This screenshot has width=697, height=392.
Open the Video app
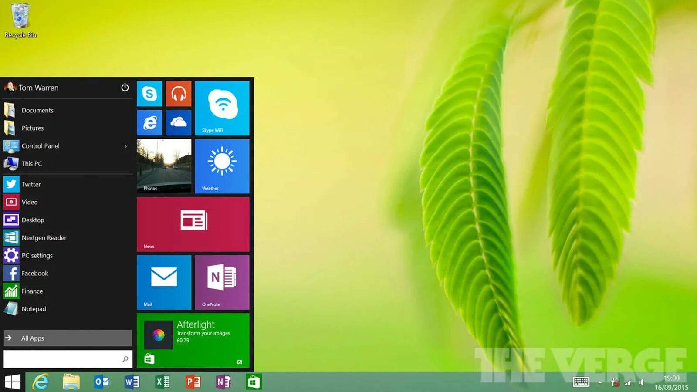68,202
